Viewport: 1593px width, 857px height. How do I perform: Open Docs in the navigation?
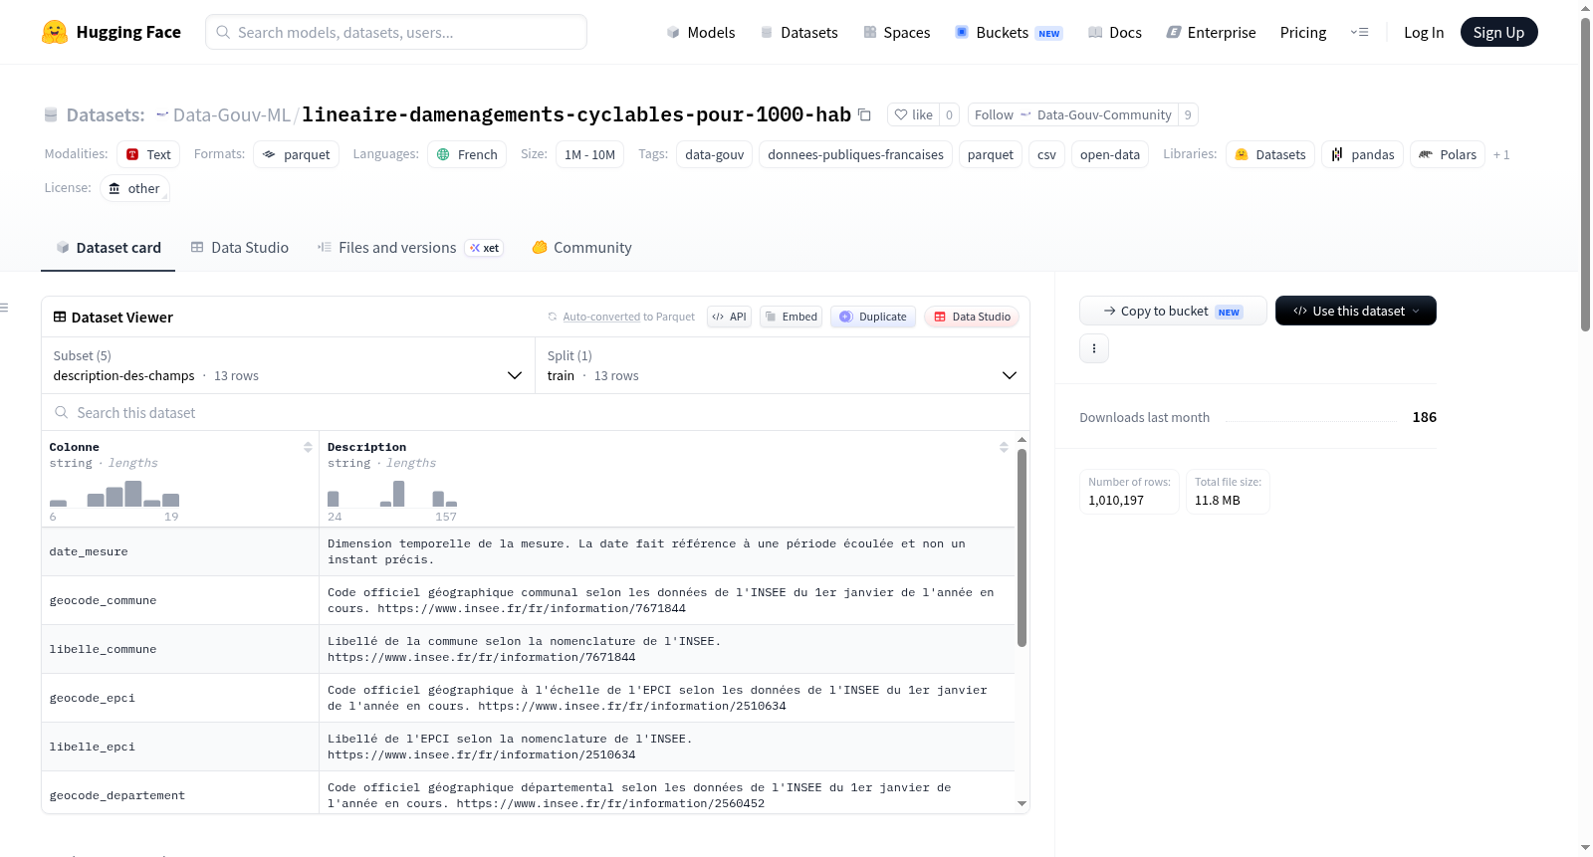point(1114,32)
